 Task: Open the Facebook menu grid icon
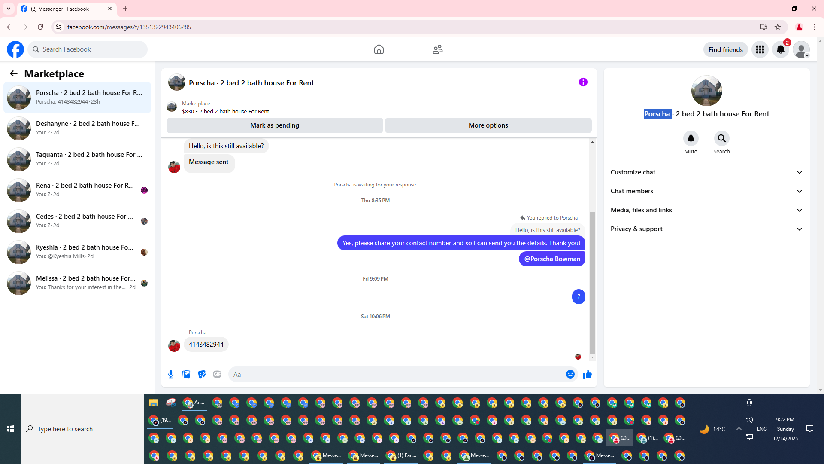coord(760,49)
